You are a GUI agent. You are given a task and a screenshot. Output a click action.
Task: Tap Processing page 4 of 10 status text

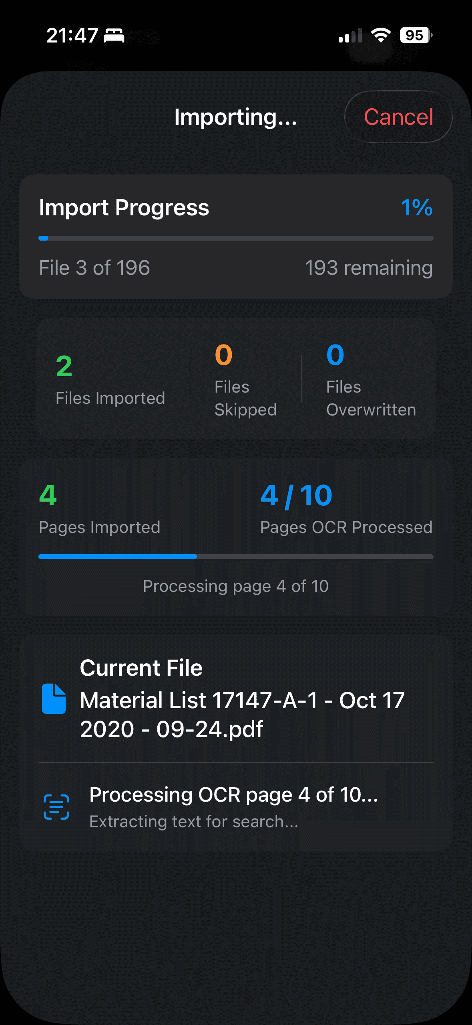point(235,586)
